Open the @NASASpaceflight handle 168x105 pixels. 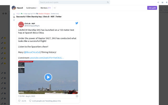[32, 26]
